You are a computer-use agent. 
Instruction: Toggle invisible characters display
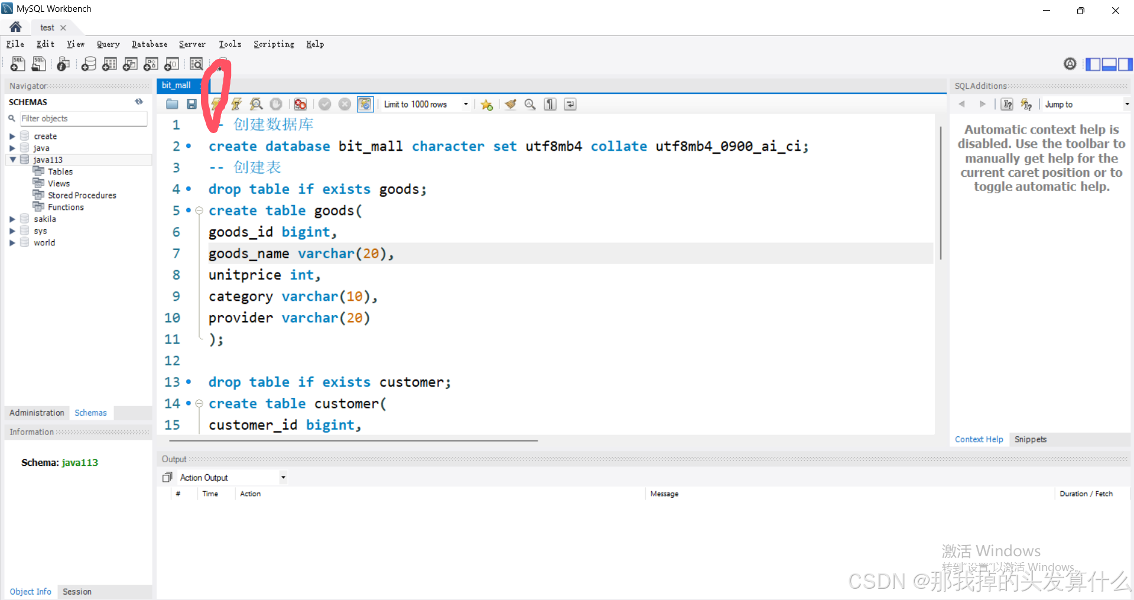point(550,104)
